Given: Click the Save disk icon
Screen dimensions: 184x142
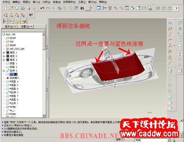Looking at the screenshot, I should pyautogui.click(x=17, y=8).
